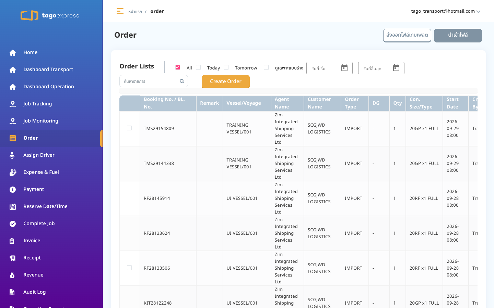Open Expense & Fuel menu item
This screenshot has width=494, height=308.
(x=51, y=172)
